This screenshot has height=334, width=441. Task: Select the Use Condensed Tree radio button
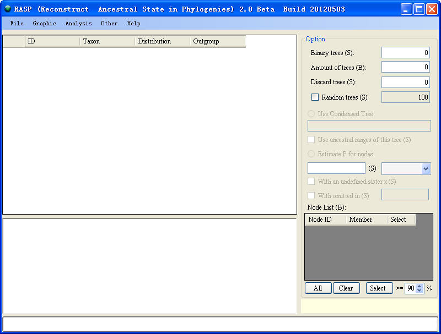click(x=311, y=114)
